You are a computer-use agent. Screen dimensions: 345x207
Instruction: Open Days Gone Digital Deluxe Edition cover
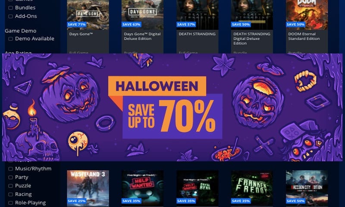coord(142,15)
